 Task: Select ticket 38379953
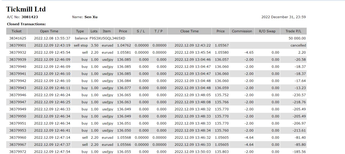[17, 130]
